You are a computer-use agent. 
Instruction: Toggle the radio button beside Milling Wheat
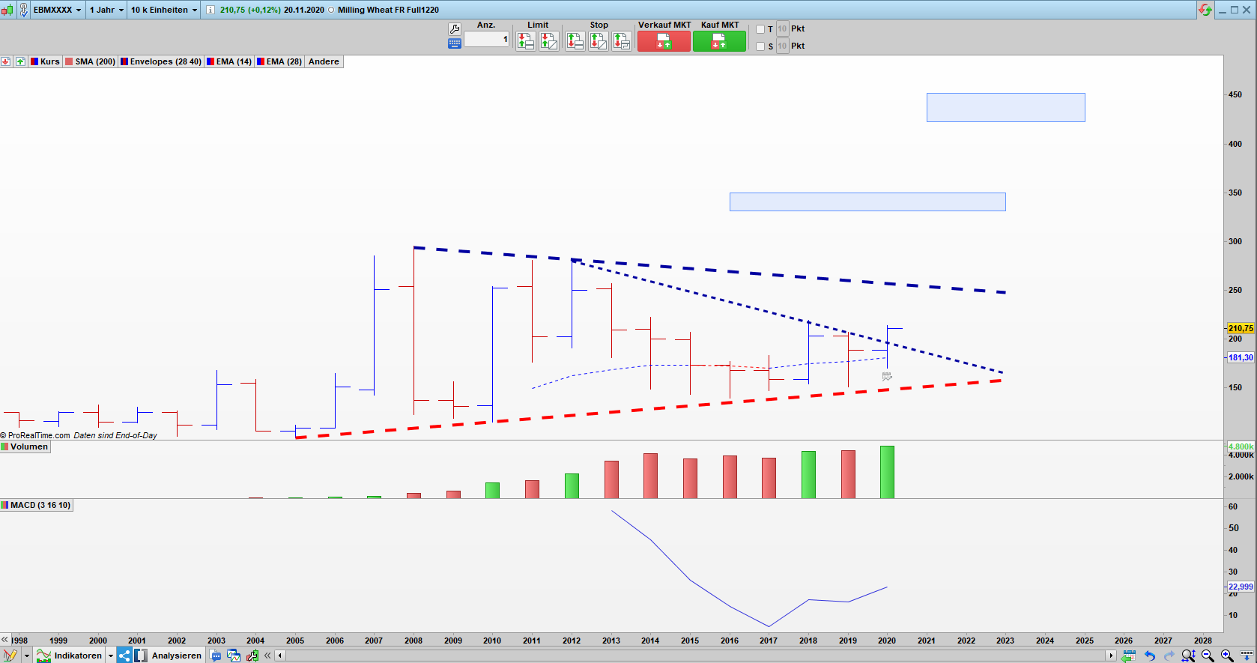click(x=331, y=10)
